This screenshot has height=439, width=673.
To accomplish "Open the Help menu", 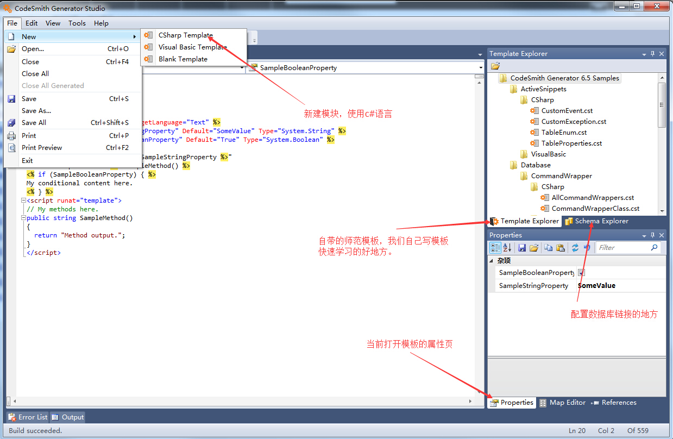I will 101,23.
